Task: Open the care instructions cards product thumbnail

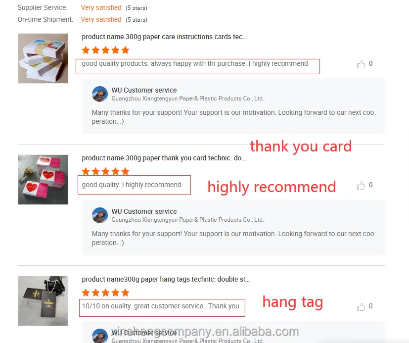Action: tap(43, 58)
